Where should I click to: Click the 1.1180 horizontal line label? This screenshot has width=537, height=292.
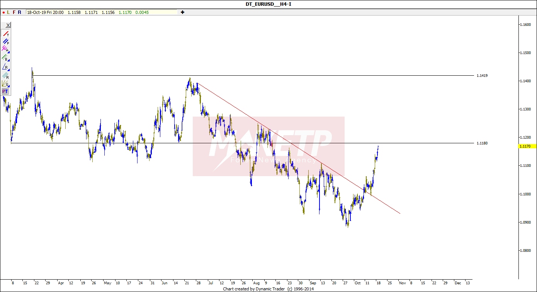(482, 143)
